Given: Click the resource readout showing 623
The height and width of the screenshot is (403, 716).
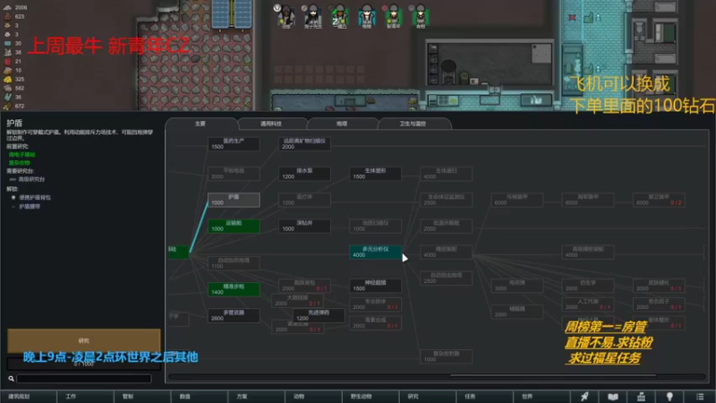Looking at the screenshot, I should (x=14, y=16).
